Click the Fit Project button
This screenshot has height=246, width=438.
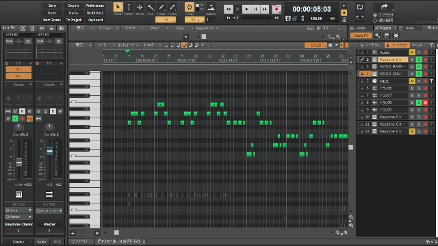point(73,20)
